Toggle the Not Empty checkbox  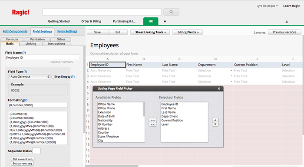[53, 77]
